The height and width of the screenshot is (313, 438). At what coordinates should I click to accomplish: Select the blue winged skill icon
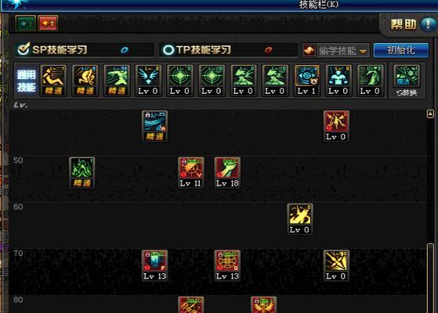click(x=148, y=80)
